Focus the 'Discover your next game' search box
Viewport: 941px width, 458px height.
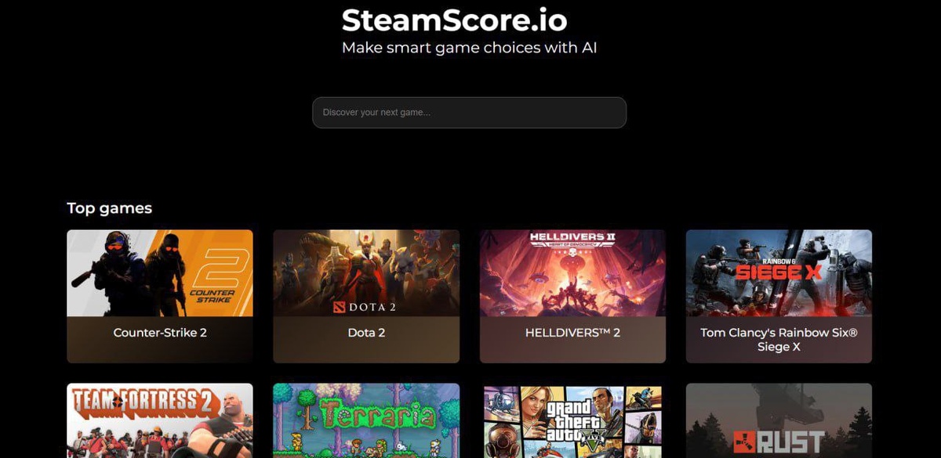pyautogui.click(x=469, y=113)
